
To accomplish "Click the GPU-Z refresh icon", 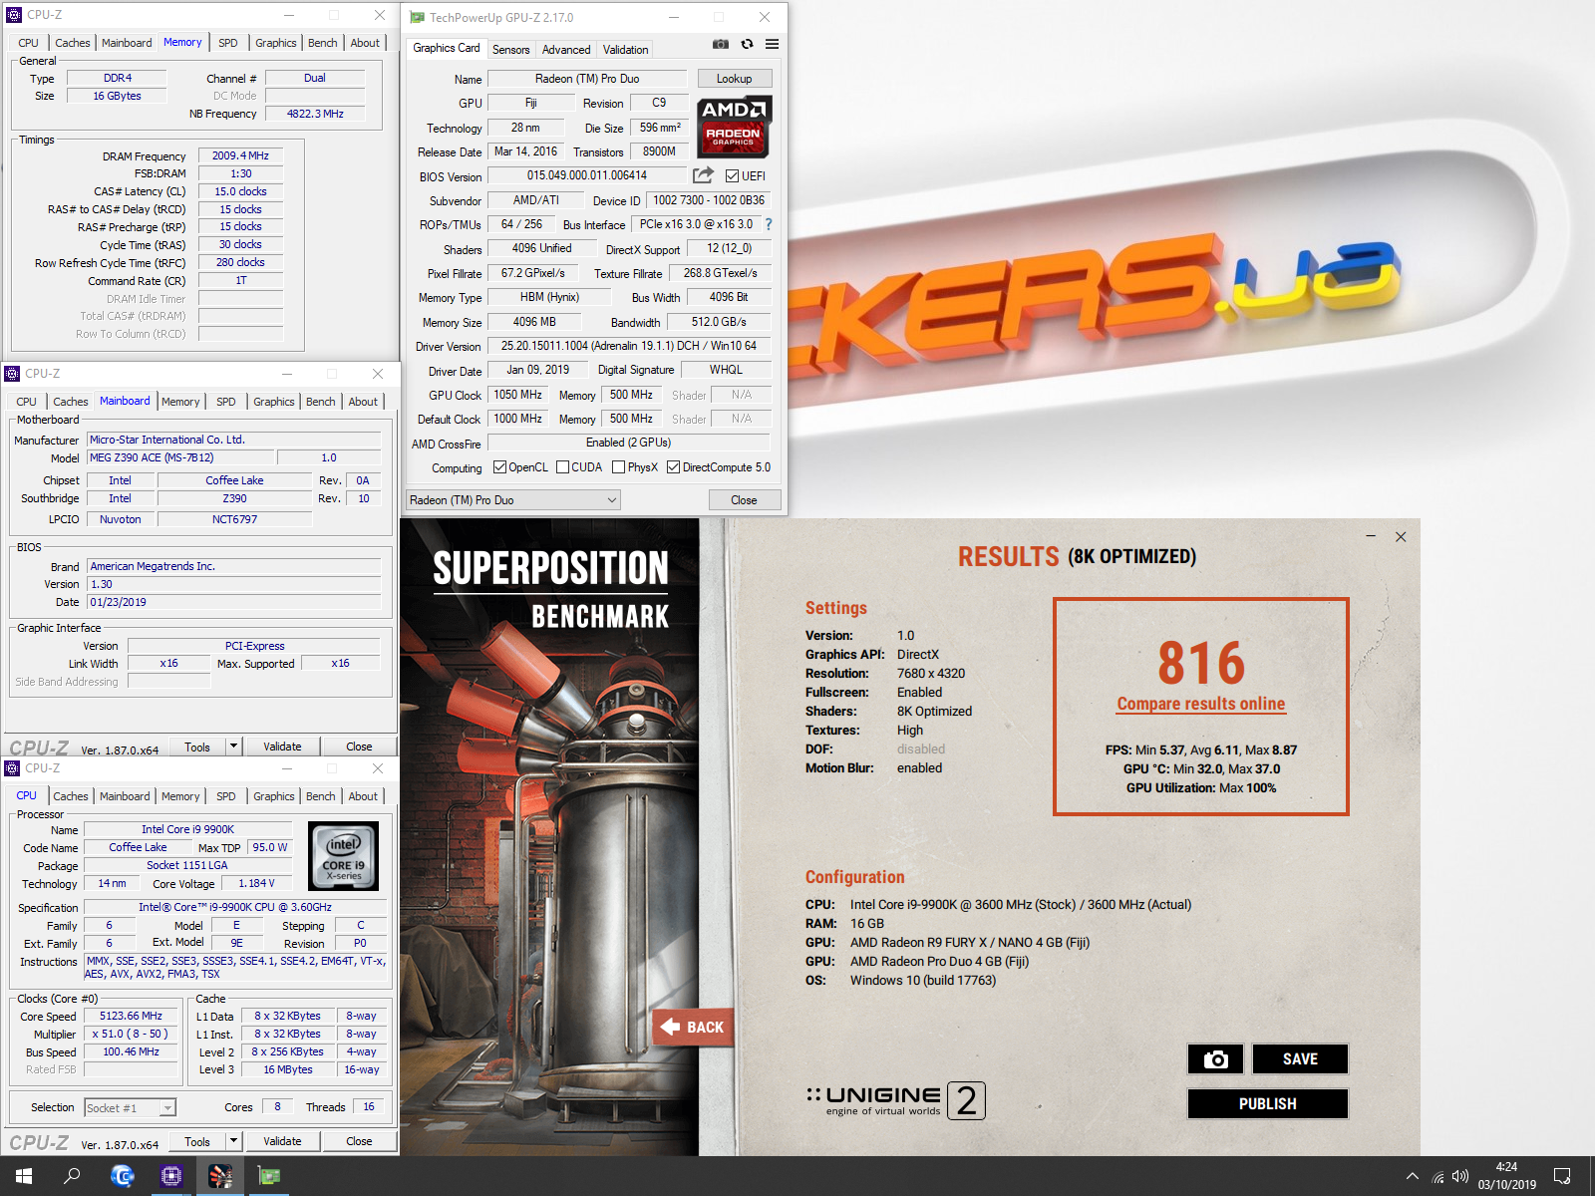I will (747, 44).
